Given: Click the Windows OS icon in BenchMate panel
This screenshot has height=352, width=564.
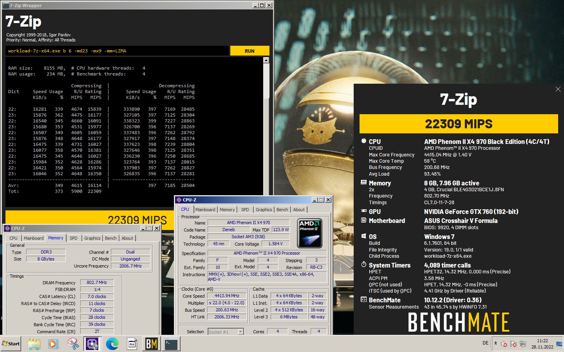Looking at the screenshot, I should (363, 236).
